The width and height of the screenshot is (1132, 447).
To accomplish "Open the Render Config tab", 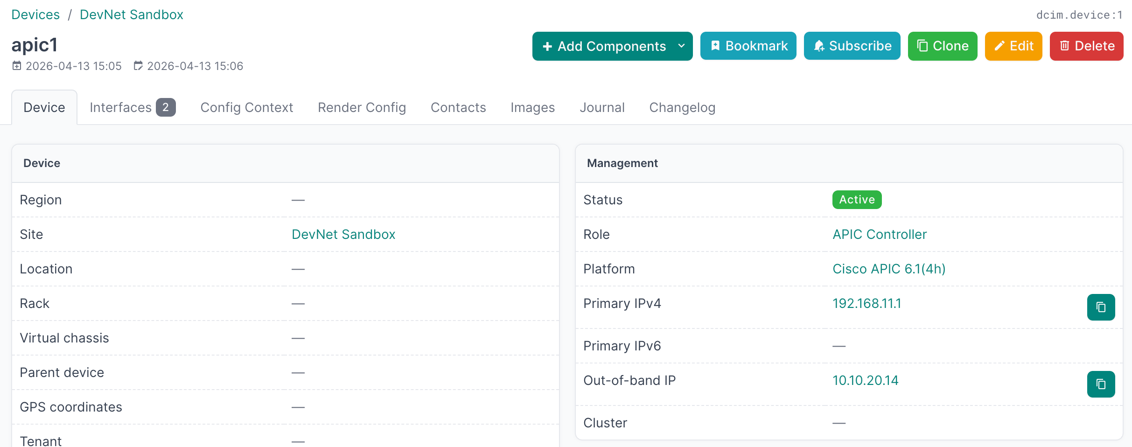I will coord(362,107).
